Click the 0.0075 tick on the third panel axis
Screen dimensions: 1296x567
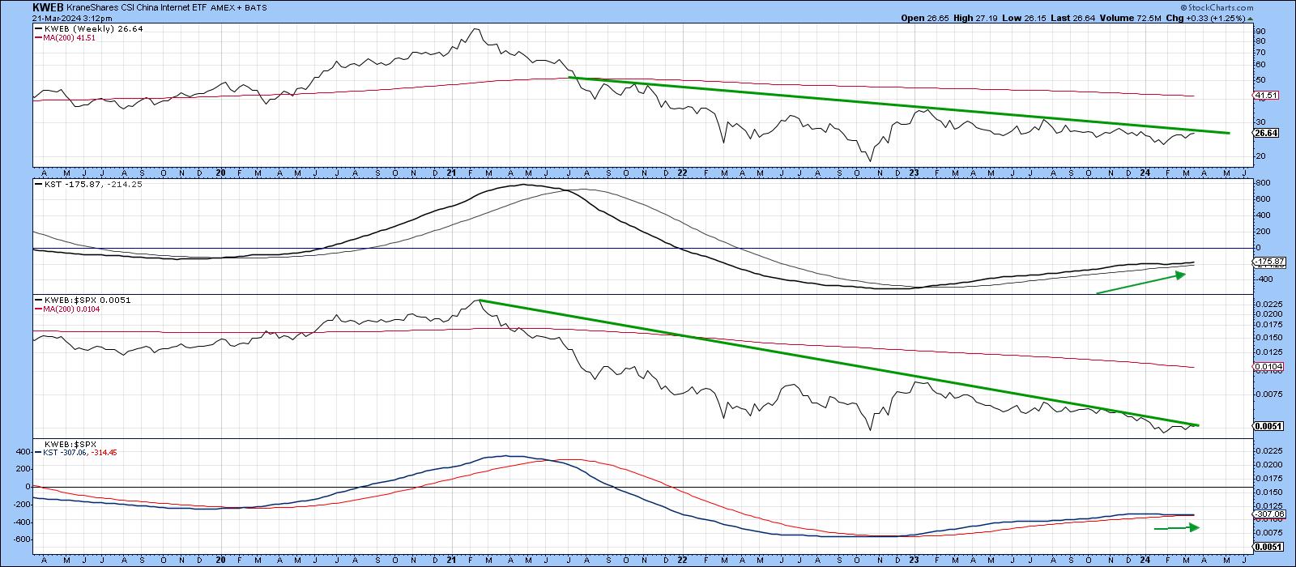point(1268,394)
